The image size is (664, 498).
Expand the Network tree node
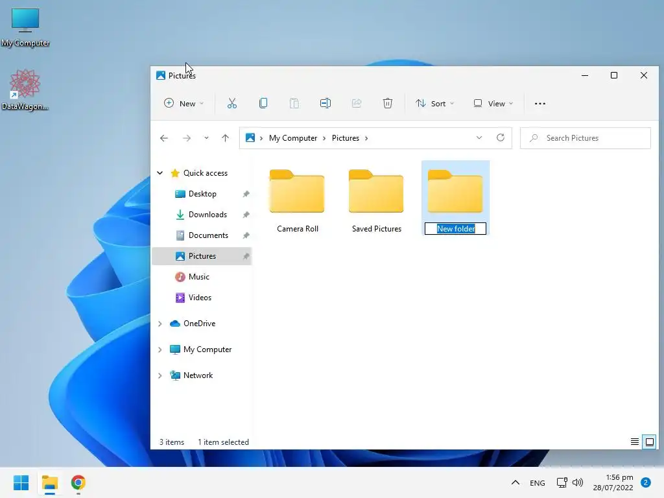point(160,375)
